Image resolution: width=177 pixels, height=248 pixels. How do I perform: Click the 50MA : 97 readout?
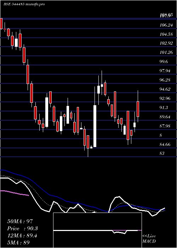pos(20,221)
